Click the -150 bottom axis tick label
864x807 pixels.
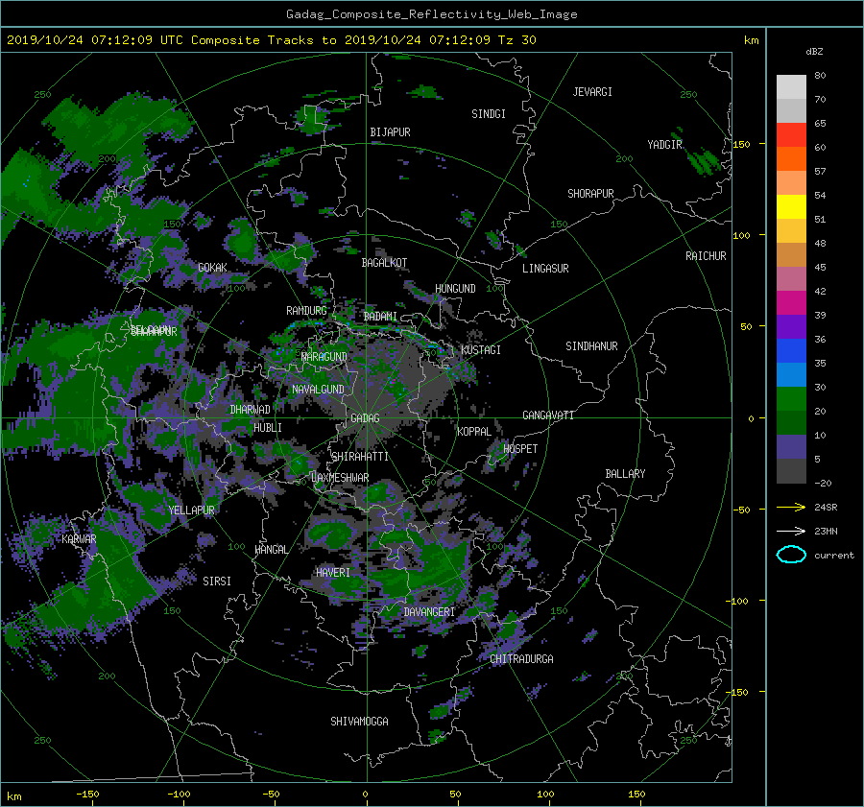click(87, 795)
